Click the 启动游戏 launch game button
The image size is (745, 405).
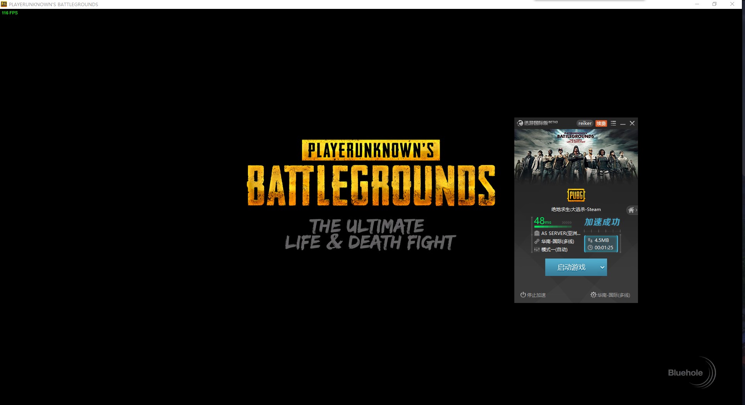571,267
